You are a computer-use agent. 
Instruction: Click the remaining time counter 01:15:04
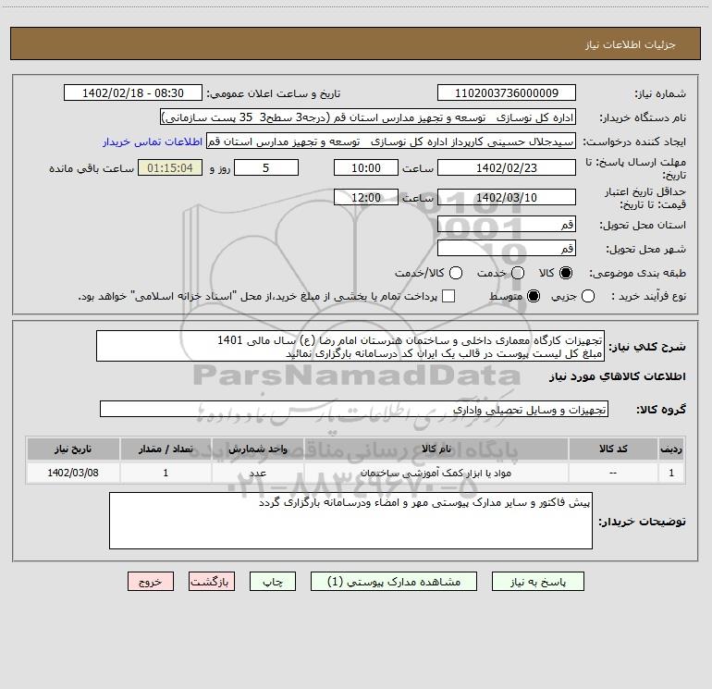pos(170,167)
